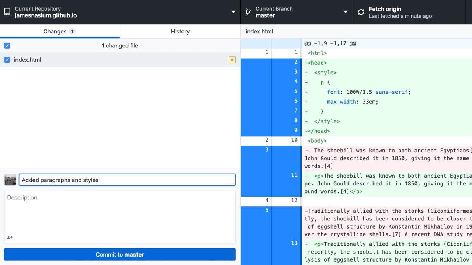Click the yellow modified-status dot beside index.html

[x=232, y=60]
